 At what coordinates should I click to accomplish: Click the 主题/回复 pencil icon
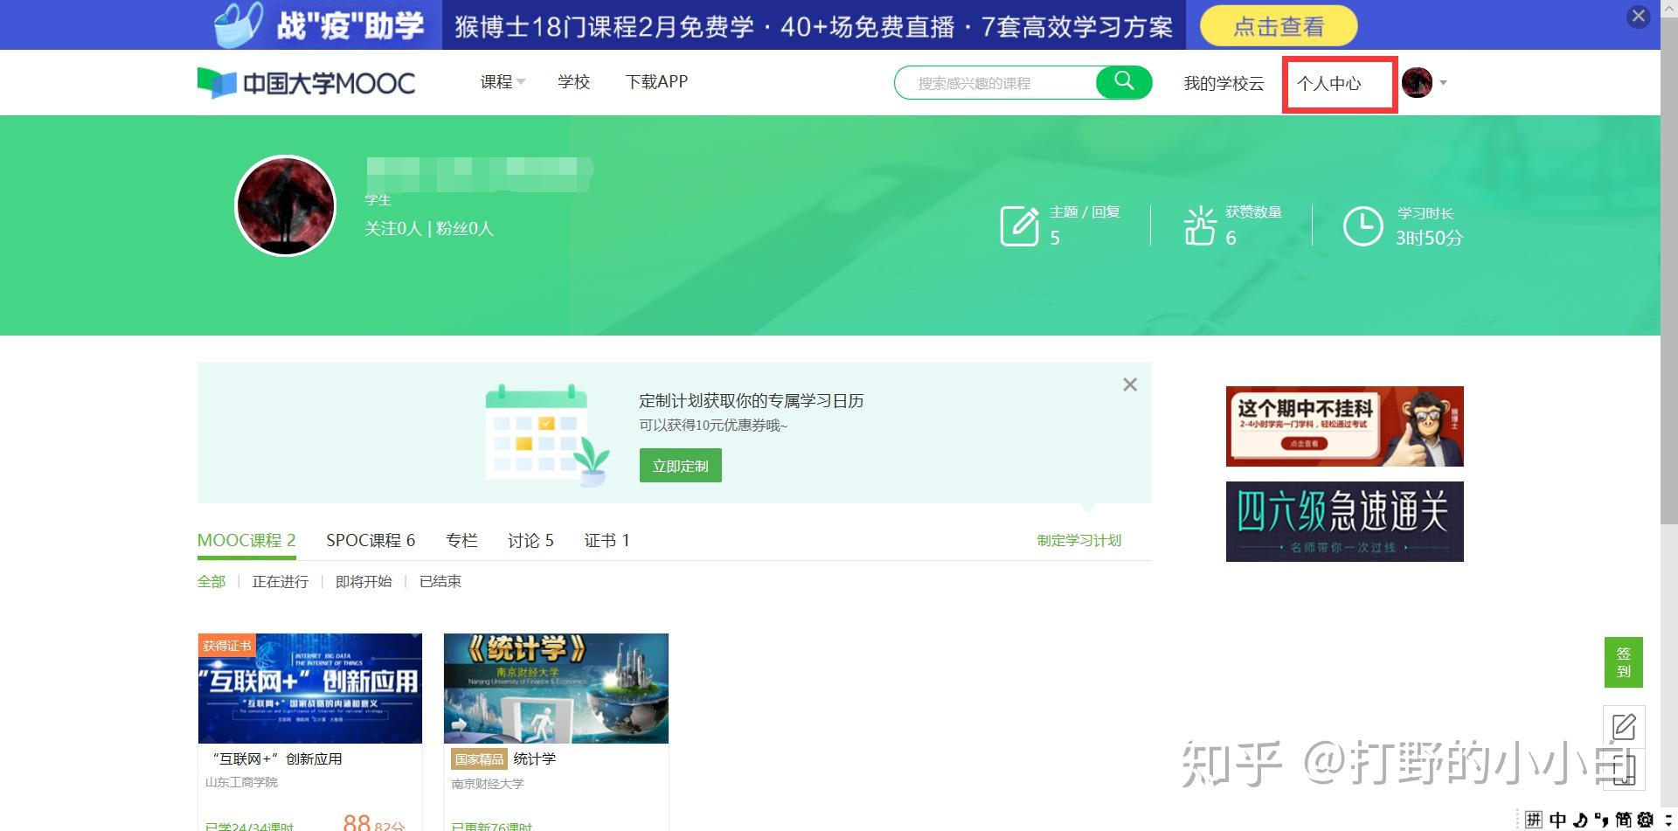click(x=1019, y=225)
